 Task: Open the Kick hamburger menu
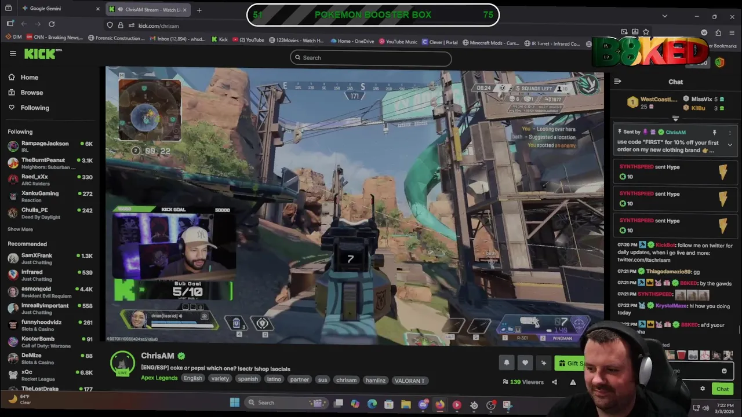pyautogui.click(x=13, y=53)
